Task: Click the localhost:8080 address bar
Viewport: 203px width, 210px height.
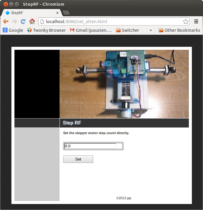Action: click(114, 21)
